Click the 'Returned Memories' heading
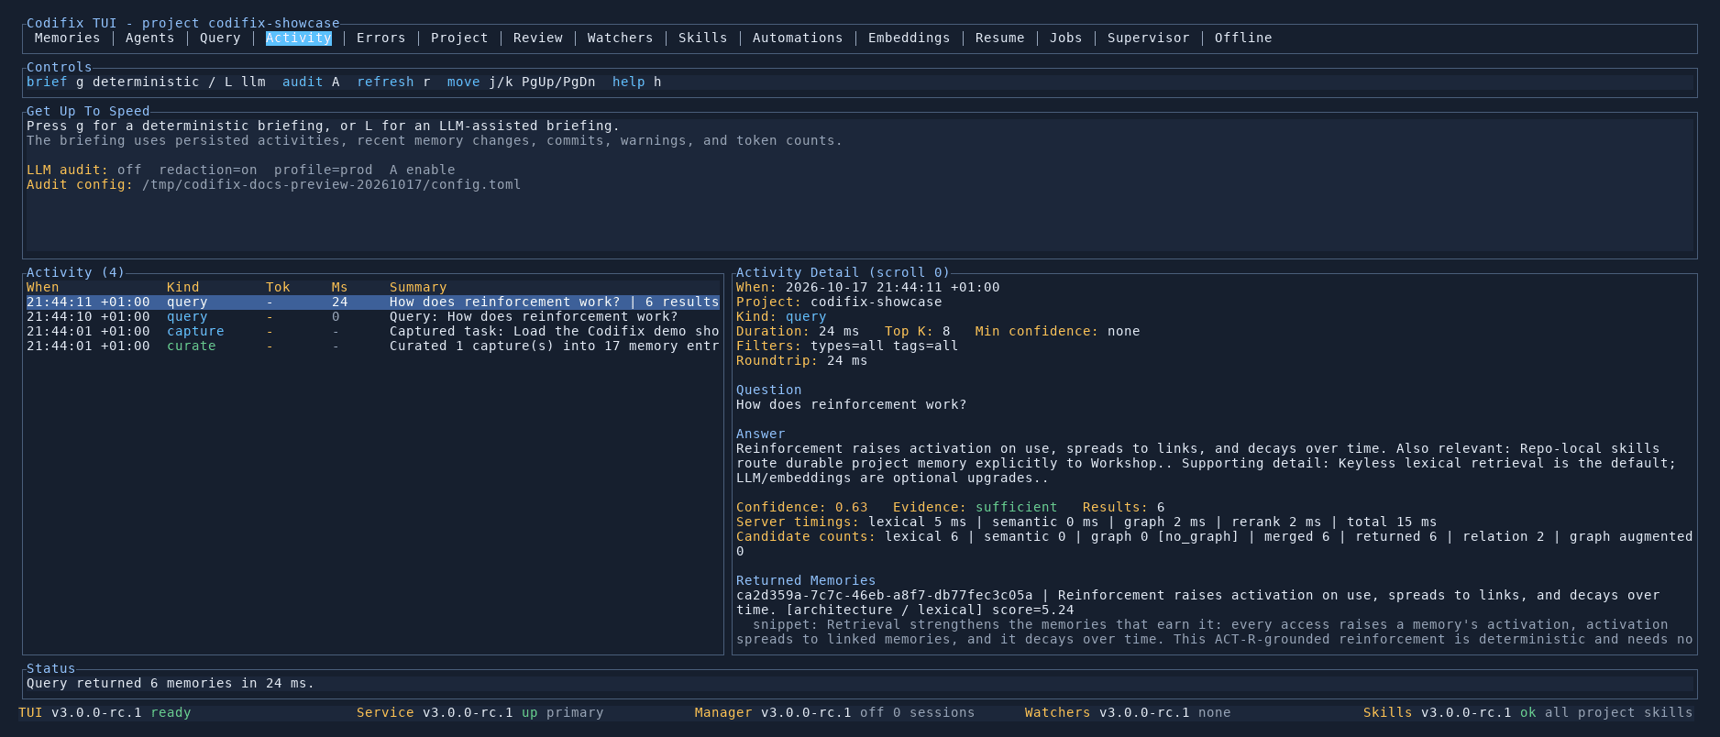This screenshot has height=737, width=1720. click(806, 580)
